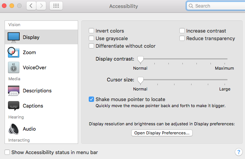
Task: Open the Zoom magnifier icon
Action: tap(14, 52)
